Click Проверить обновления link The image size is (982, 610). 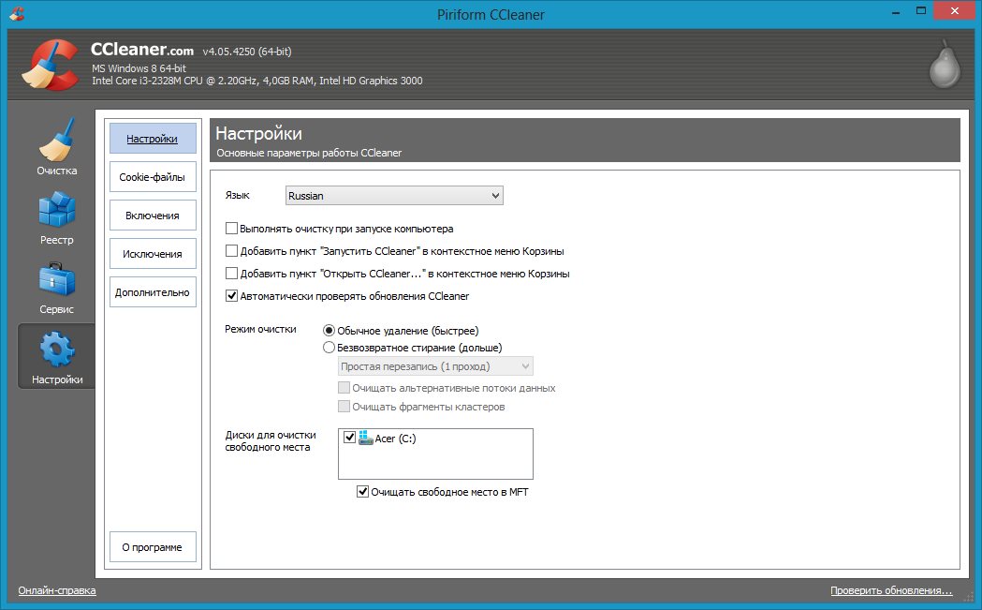890,591
